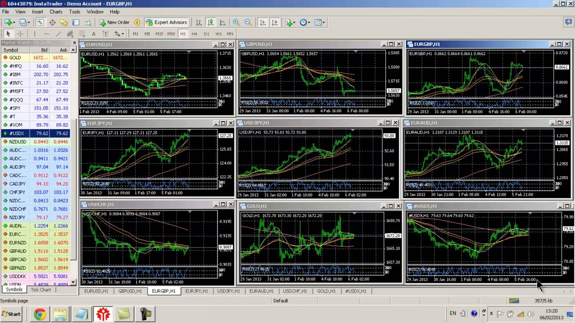Open the chart Templates icon

point(318,22)
